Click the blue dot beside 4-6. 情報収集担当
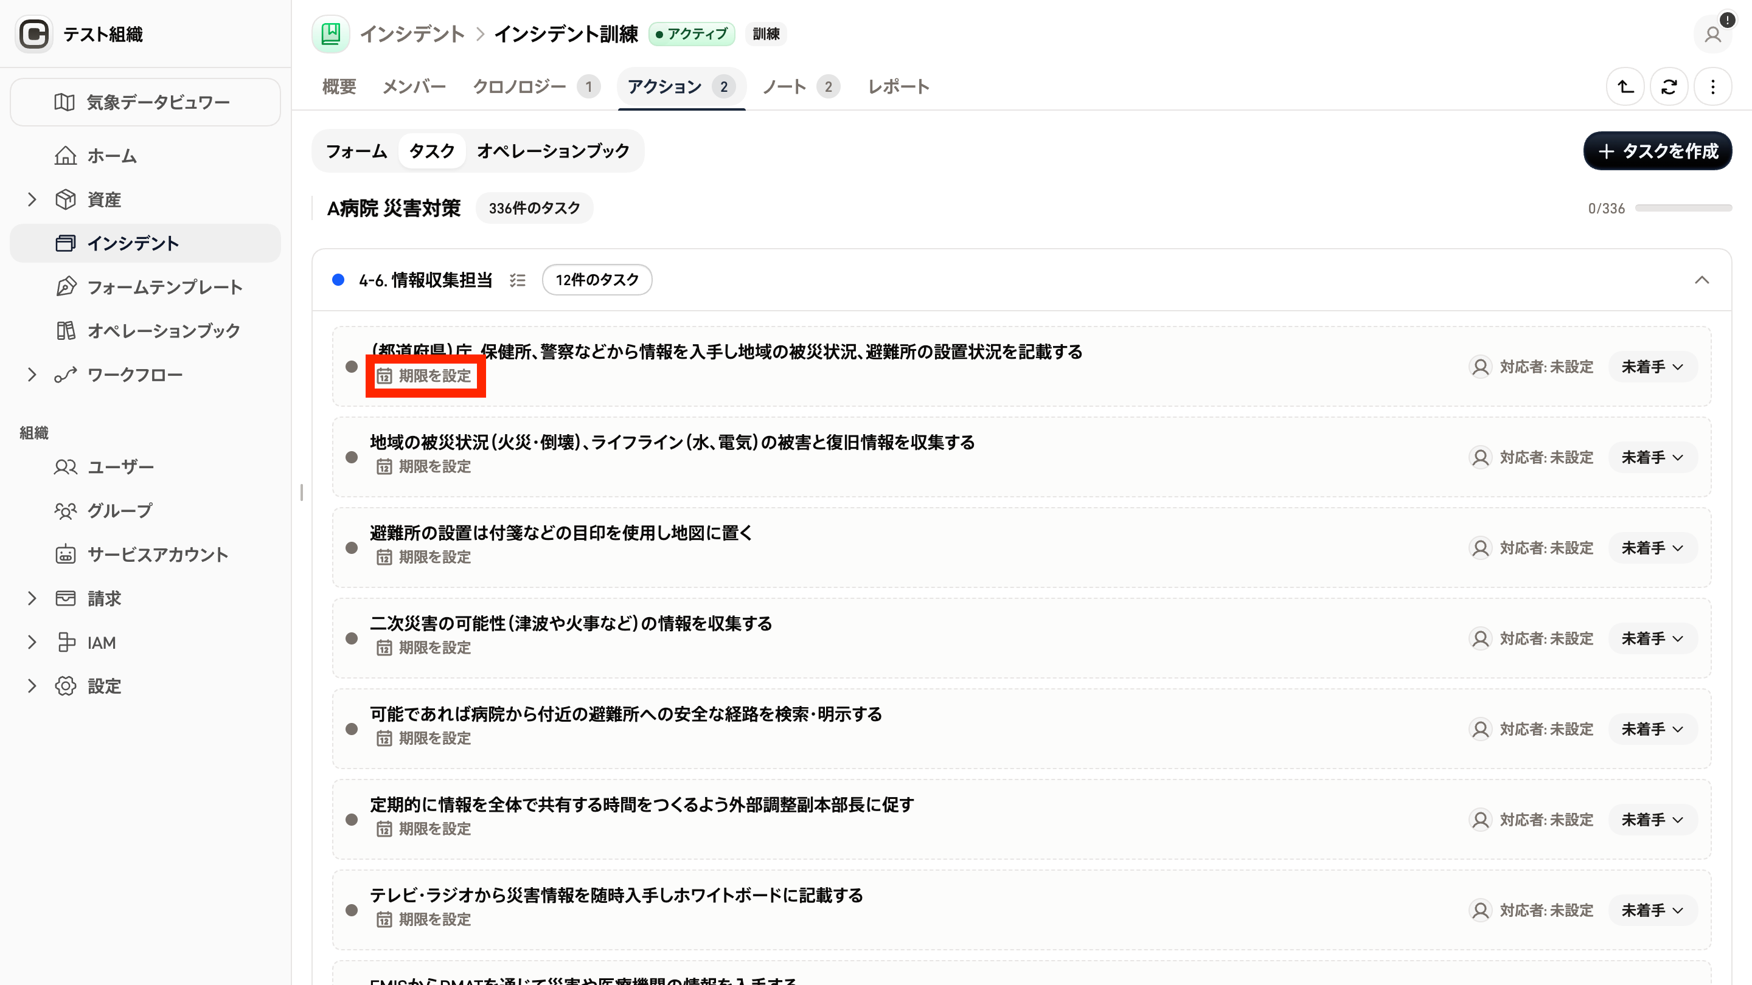 pos(338,280)
